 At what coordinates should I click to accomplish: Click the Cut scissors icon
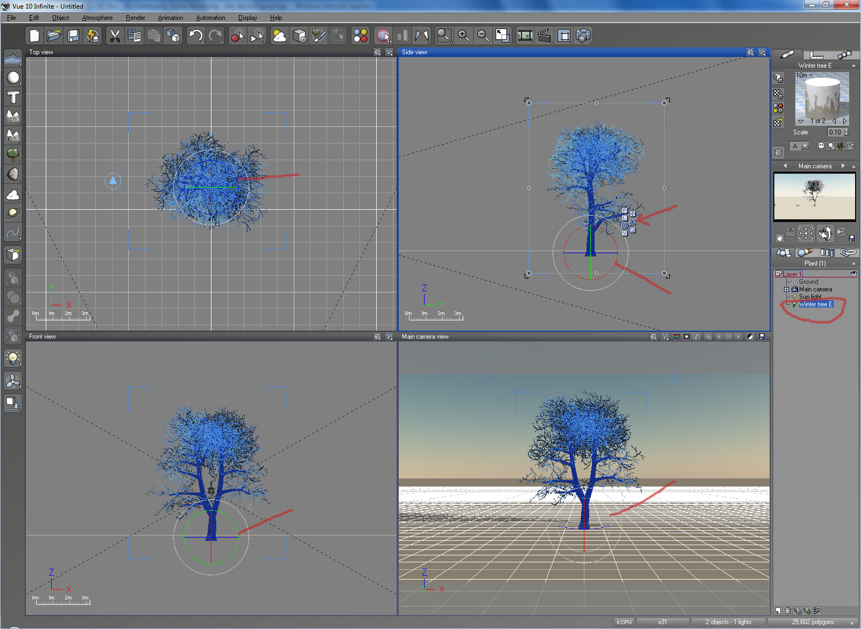[x=115, y=36]
